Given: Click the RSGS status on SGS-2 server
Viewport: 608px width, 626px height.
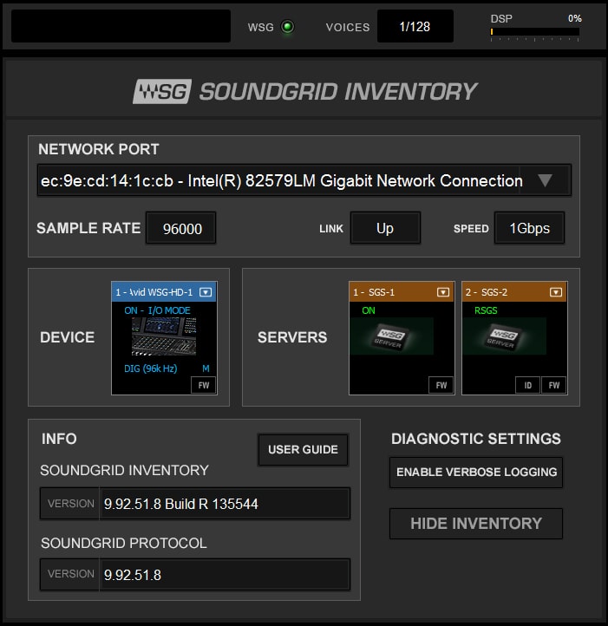Looking at the screenshot, I should [x=485, y=310].
